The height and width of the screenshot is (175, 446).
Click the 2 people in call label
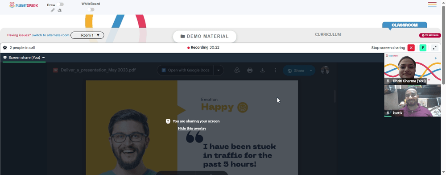pos(22,48)
